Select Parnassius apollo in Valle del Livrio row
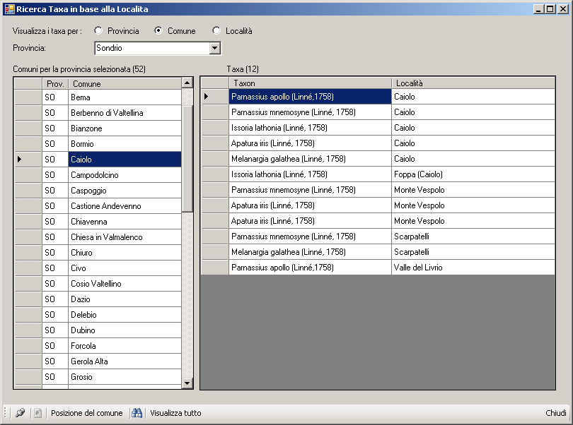 coord(311,268)
